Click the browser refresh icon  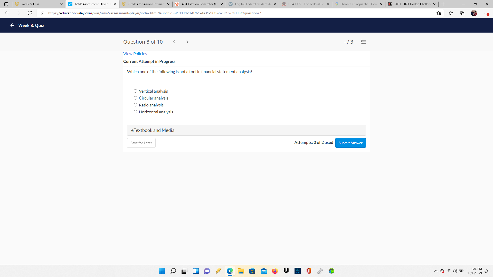(x=30, y=13)
